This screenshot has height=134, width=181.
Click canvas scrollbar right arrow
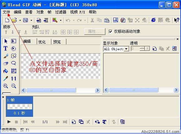click(98, 90)
